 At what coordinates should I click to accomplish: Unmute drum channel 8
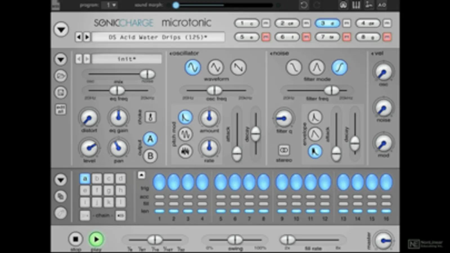point(387,37)
